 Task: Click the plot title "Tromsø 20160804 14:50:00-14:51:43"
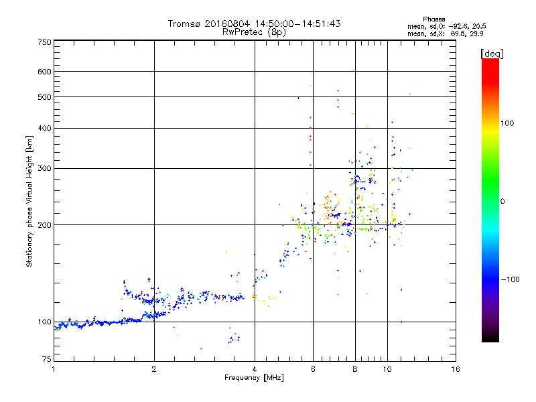[254, 23]
